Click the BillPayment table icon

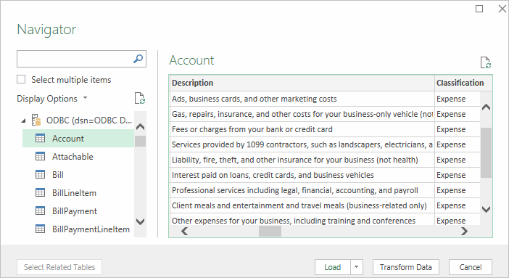click(41, 211)
